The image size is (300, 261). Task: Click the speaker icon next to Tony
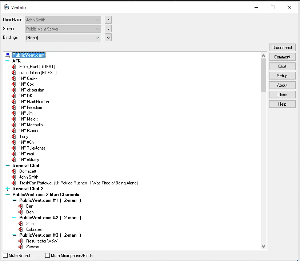(x=14, y=136)
